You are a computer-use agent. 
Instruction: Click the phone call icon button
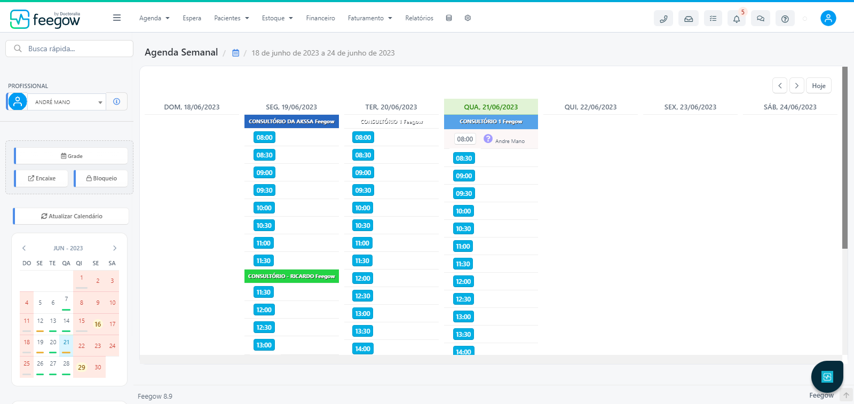663,19
